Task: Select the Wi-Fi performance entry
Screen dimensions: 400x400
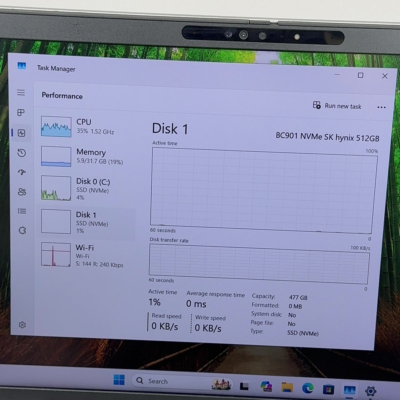Action: tap(88, 255)
